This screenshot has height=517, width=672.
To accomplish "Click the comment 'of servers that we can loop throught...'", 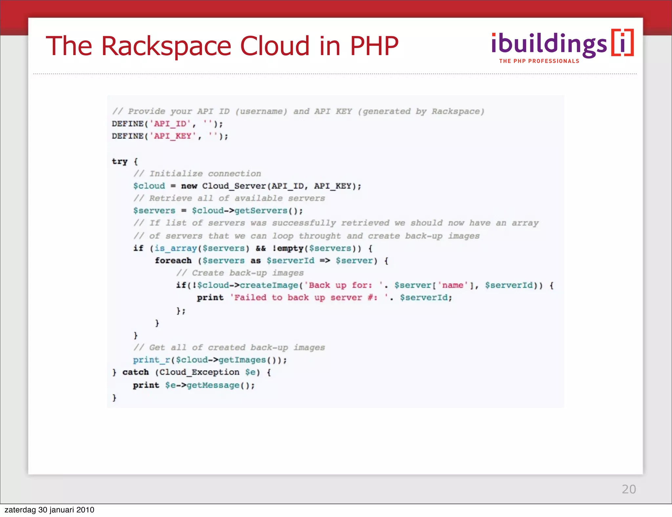I will [306, 236].
